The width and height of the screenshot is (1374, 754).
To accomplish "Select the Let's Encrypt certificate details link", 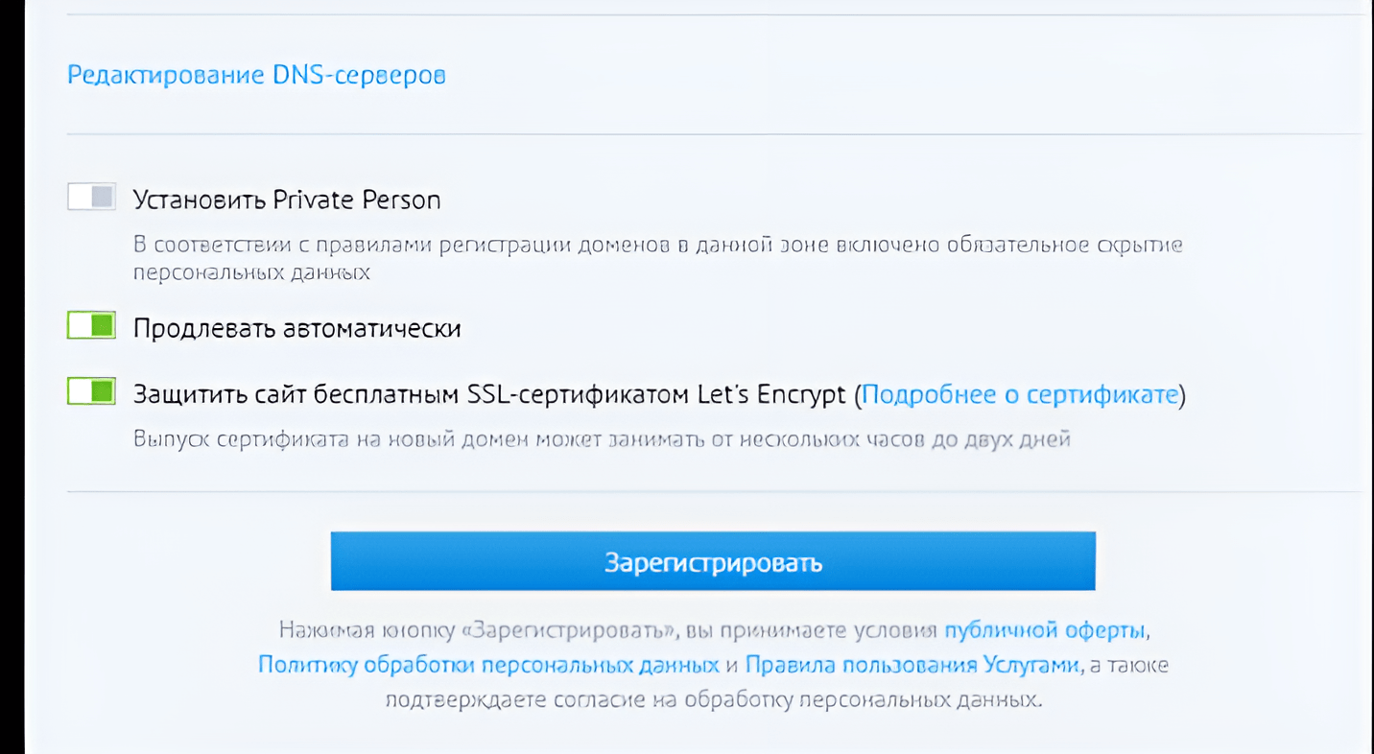I will click(x=1023, y=393).
